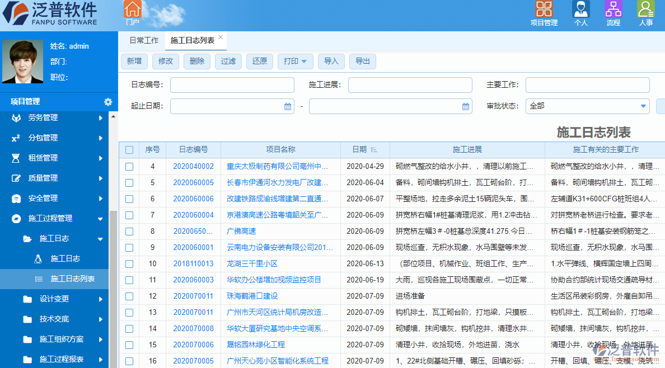This screenshot has width=665, height=368.
Task: Click the 新增 button to add a log
Action: (x=134, y=62)
